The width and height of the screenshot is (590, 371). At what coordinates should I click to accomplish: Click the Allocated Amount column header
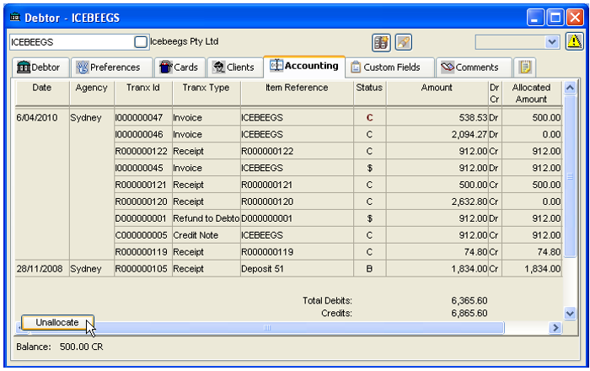click(x=531, y=94)
